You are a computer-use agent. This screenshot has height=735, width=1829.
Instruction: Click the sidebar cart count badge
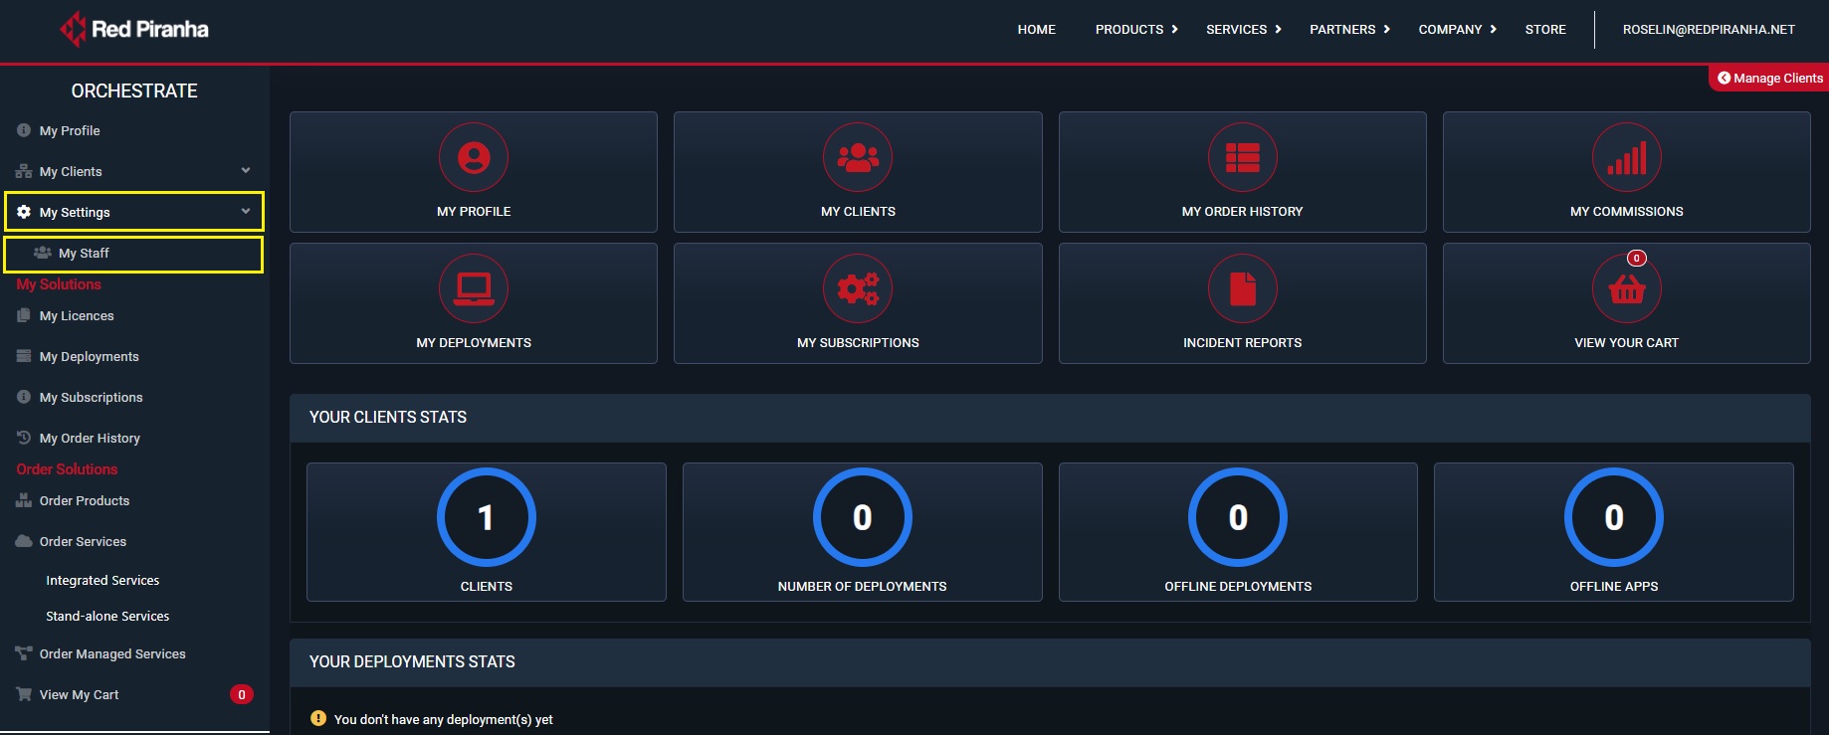click(x=241, y=694)
